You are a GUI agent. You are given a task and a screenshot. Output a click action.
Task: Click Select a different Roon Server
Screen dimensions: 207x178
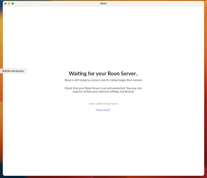103,104
